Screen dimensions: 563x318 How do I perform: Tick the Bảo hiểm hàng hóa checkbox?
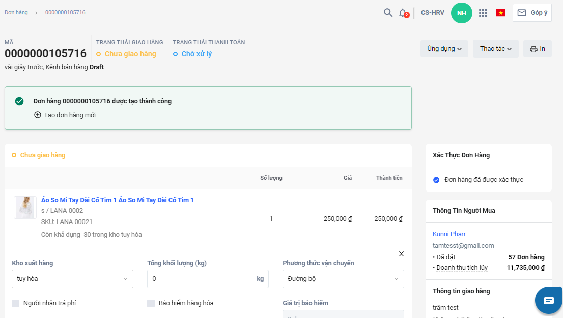click(x=151, y=303)
